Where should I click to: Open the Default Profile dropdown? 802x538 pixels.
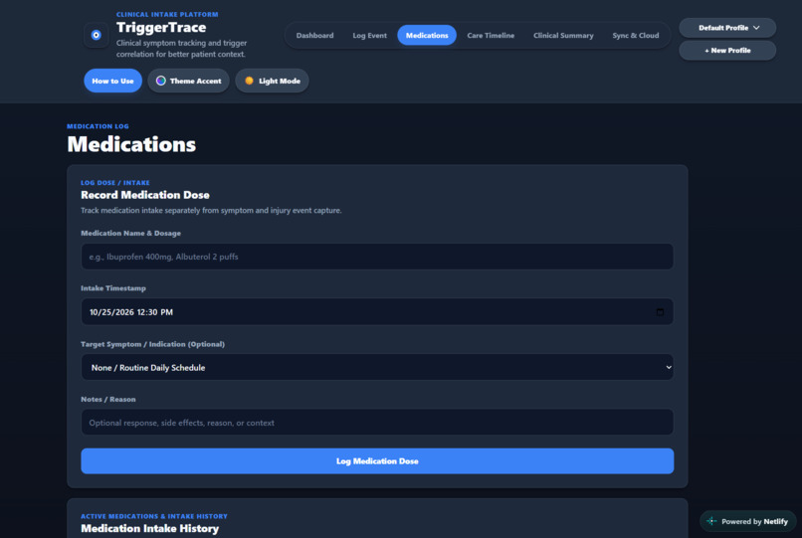[x=727, y=28]
